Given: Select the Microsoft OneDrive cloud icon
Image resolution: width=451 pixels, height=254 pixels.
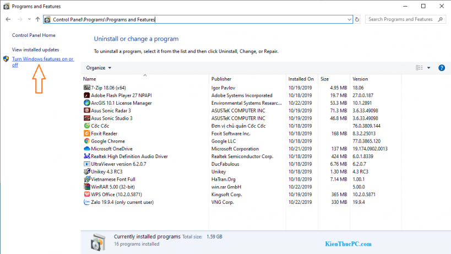Looking at the screenshot, I should (x=86, y=149).
